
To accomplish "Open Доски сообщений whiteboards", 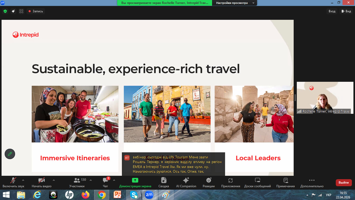I will click(x=257, y=182).
